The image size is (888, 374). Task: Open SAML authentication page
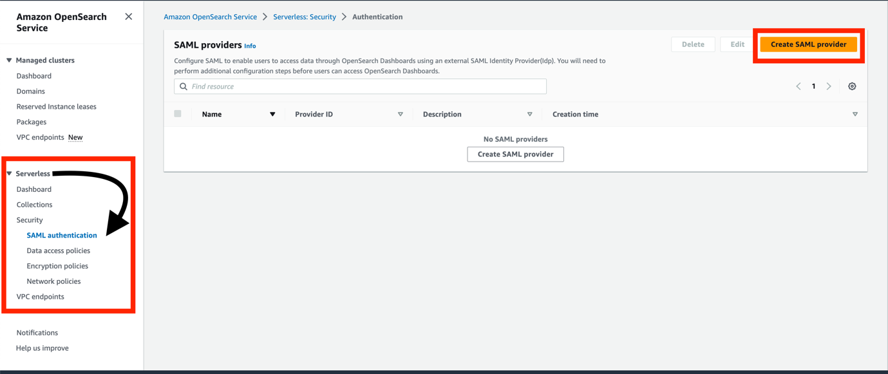pyautogui.click(x=62, y=236)
